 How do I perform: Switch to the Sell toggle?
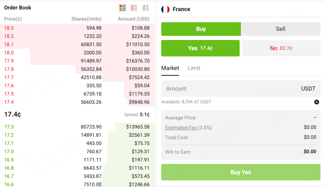pos(280,29)
